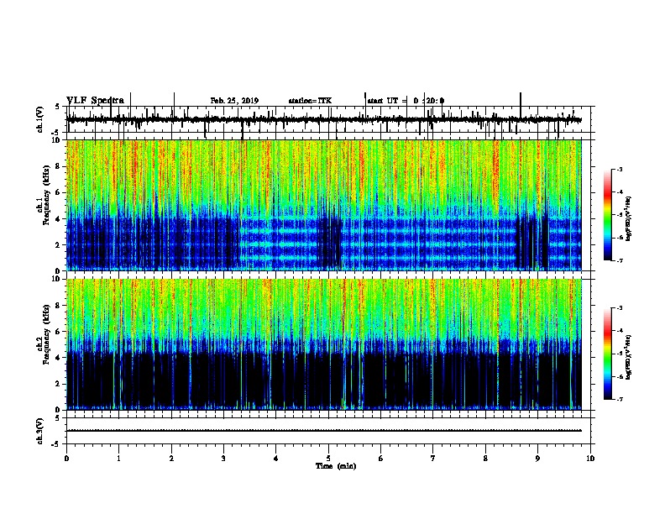Click the 'ch.3(V)' axis label
This screenshot has width=665, height=514.
(40, 431)
